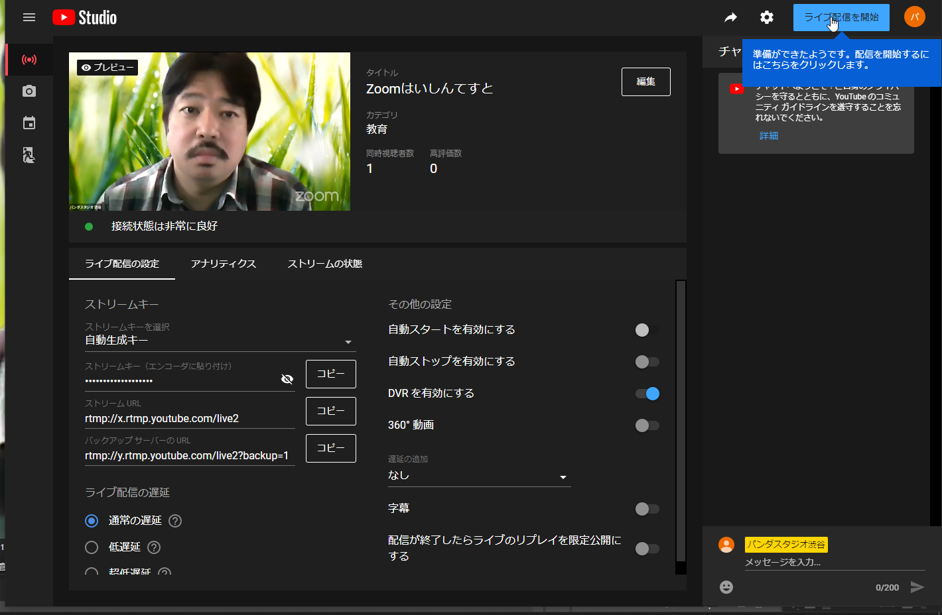Select the 低遅延 radio button
This screenshot has height=615, width=942.
click(92, 547)
